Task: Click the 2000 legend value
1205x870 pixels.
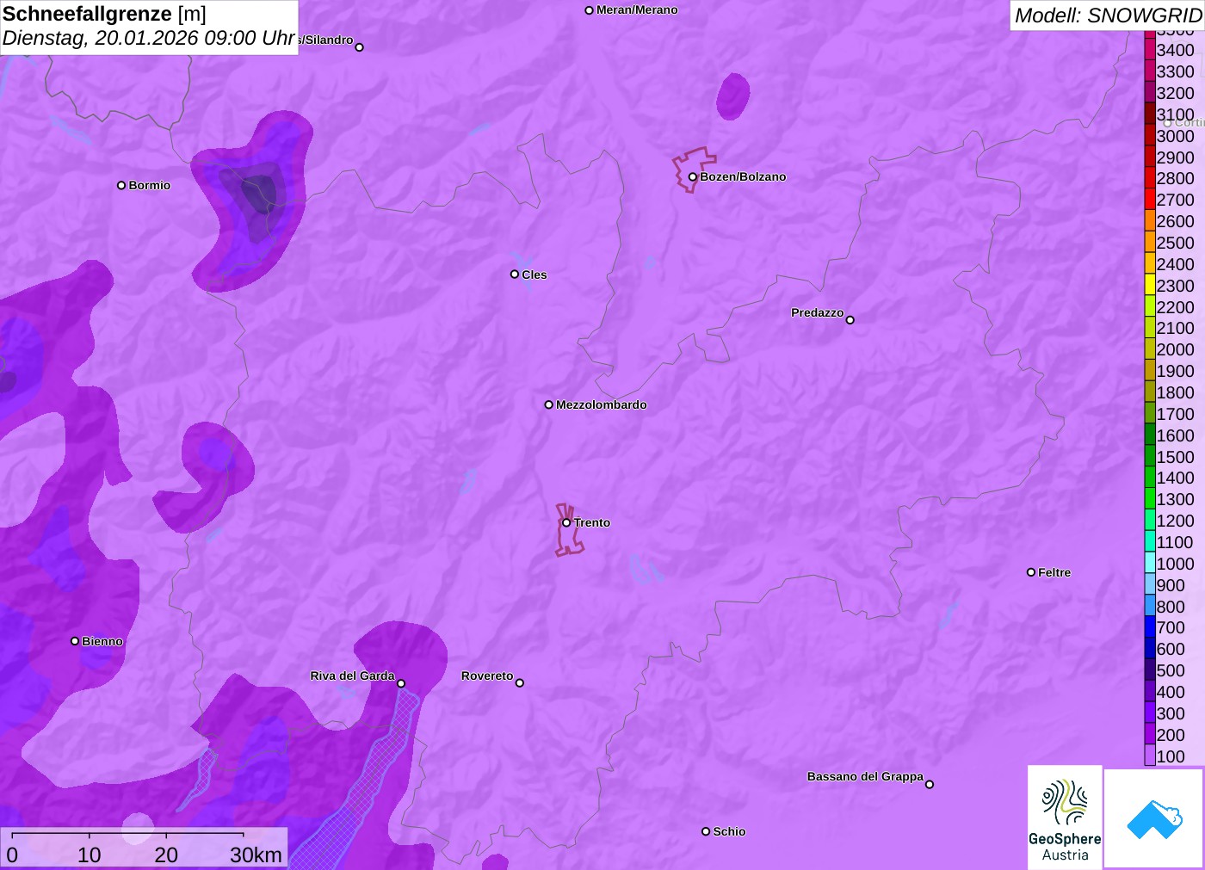Action: [x=1175, y=349]
